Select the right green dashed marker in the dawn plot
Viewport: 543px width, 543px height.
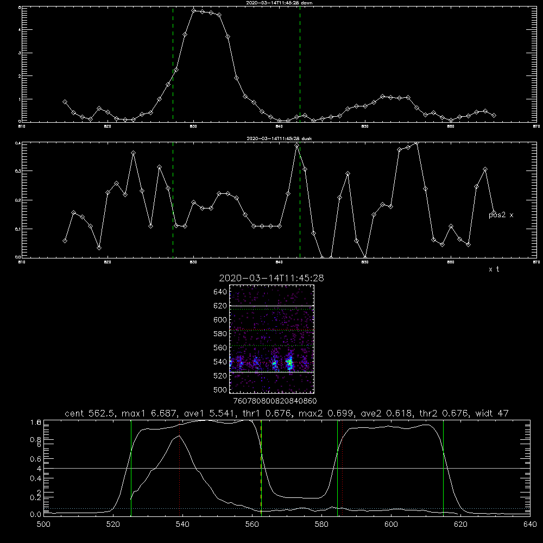click(x=300, y=64)
